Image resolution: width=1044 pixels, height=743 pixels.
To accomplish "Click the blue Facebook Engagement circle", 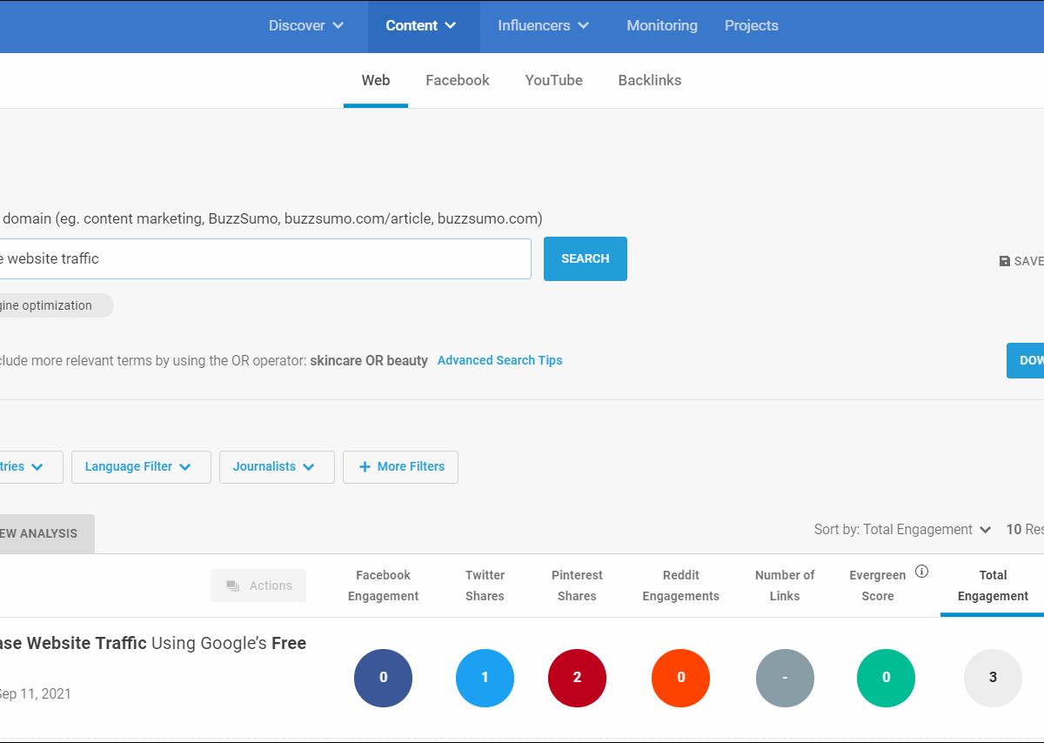I will click(383, 678).
